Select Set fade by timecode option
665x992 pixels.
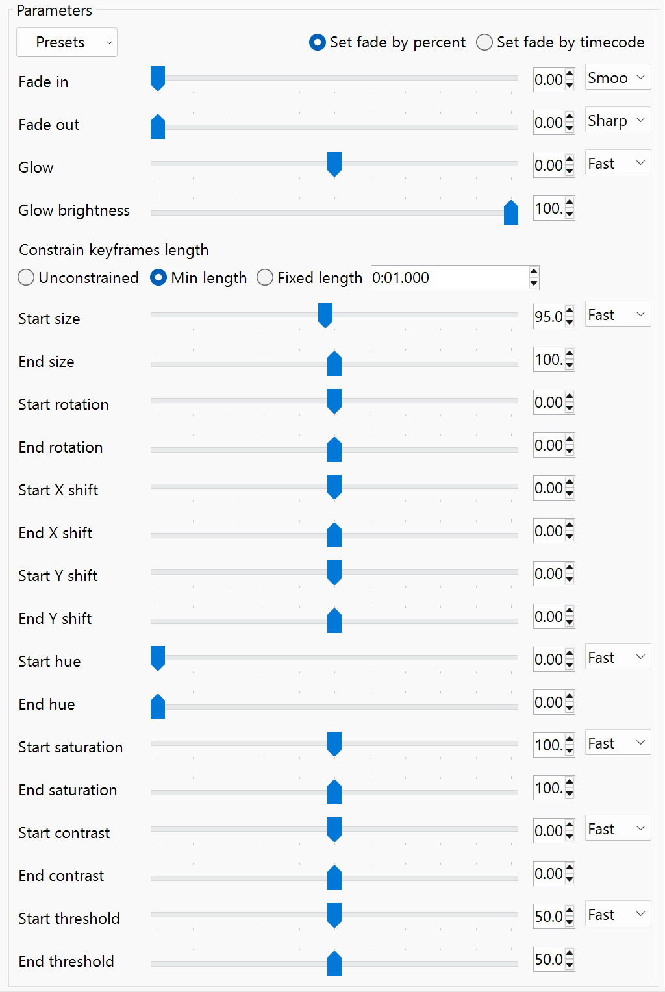[x=560, y=42]
